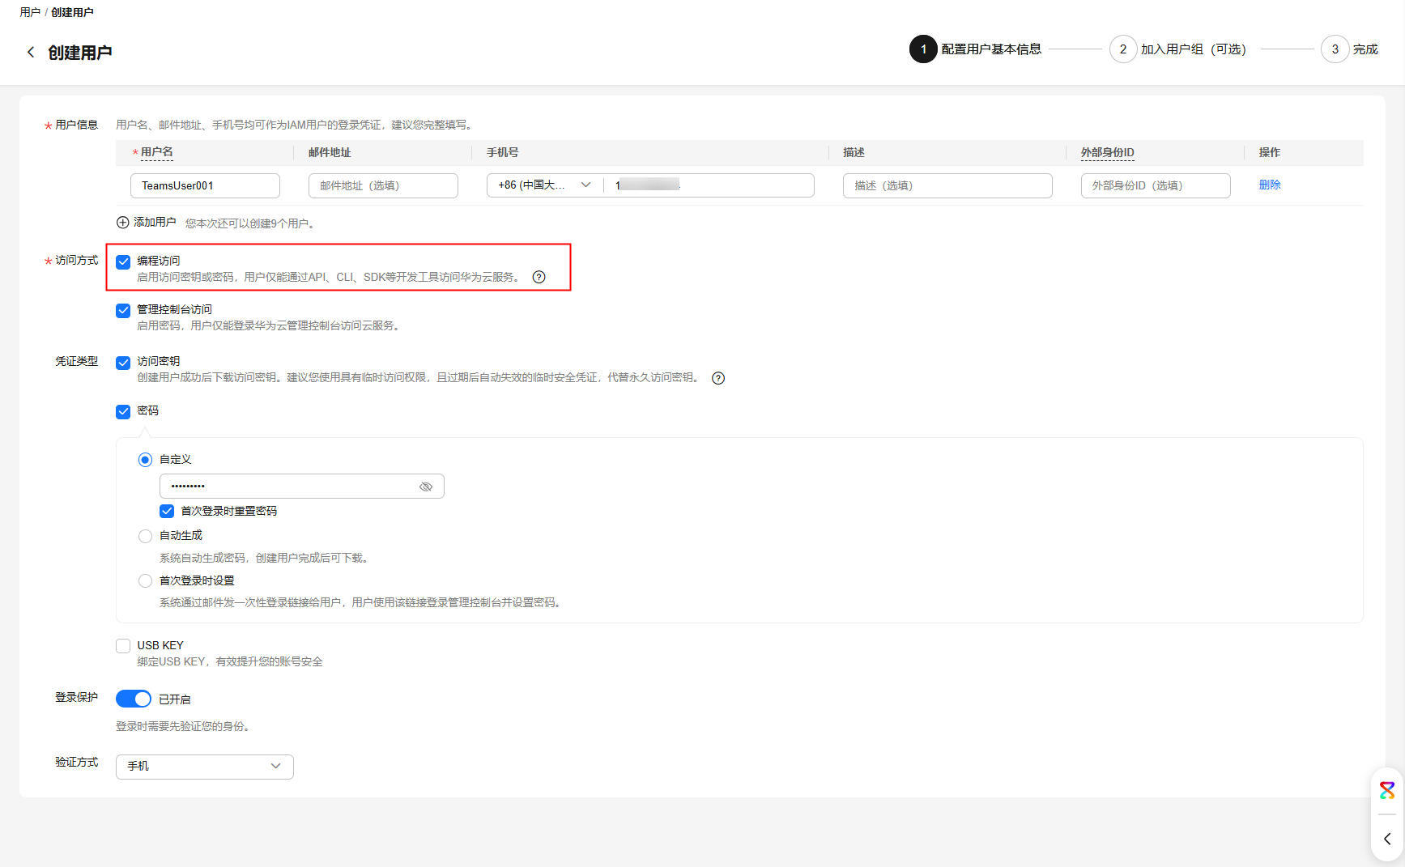Click the 邮件地址 optional input field
Screen dimensions: 1405x867
pyautogui.click(x=383, y=185)
